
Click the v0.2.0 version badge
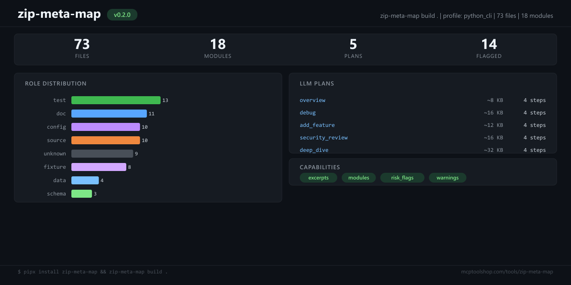[x=122, y=15]
